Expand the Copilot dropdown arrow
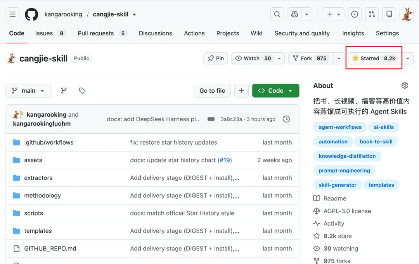The width and height of the screenshot is (419, 264). tap(307, 14)
